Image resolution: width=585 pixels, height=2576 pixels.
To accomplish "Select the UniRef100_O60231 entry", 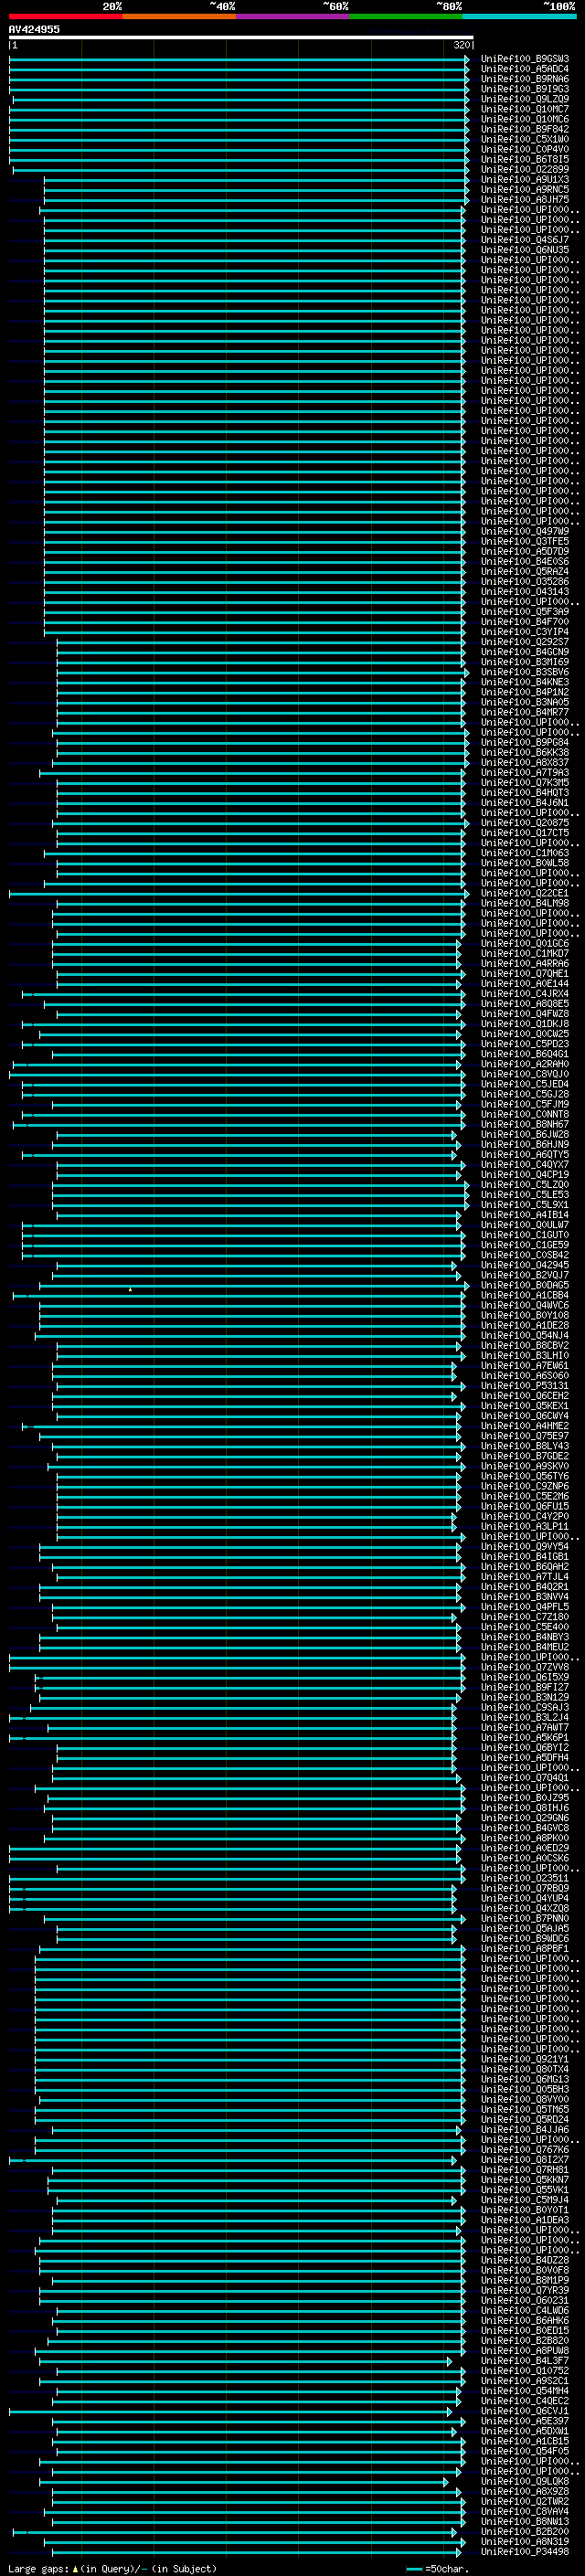I will click(525, 2300).
